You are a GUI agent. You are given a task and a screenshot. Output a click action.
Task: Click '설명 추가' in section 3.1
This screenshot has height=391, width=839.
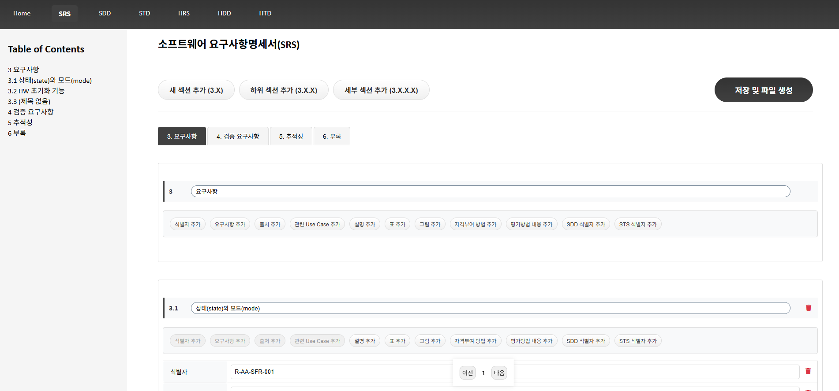tap(365, 341)
